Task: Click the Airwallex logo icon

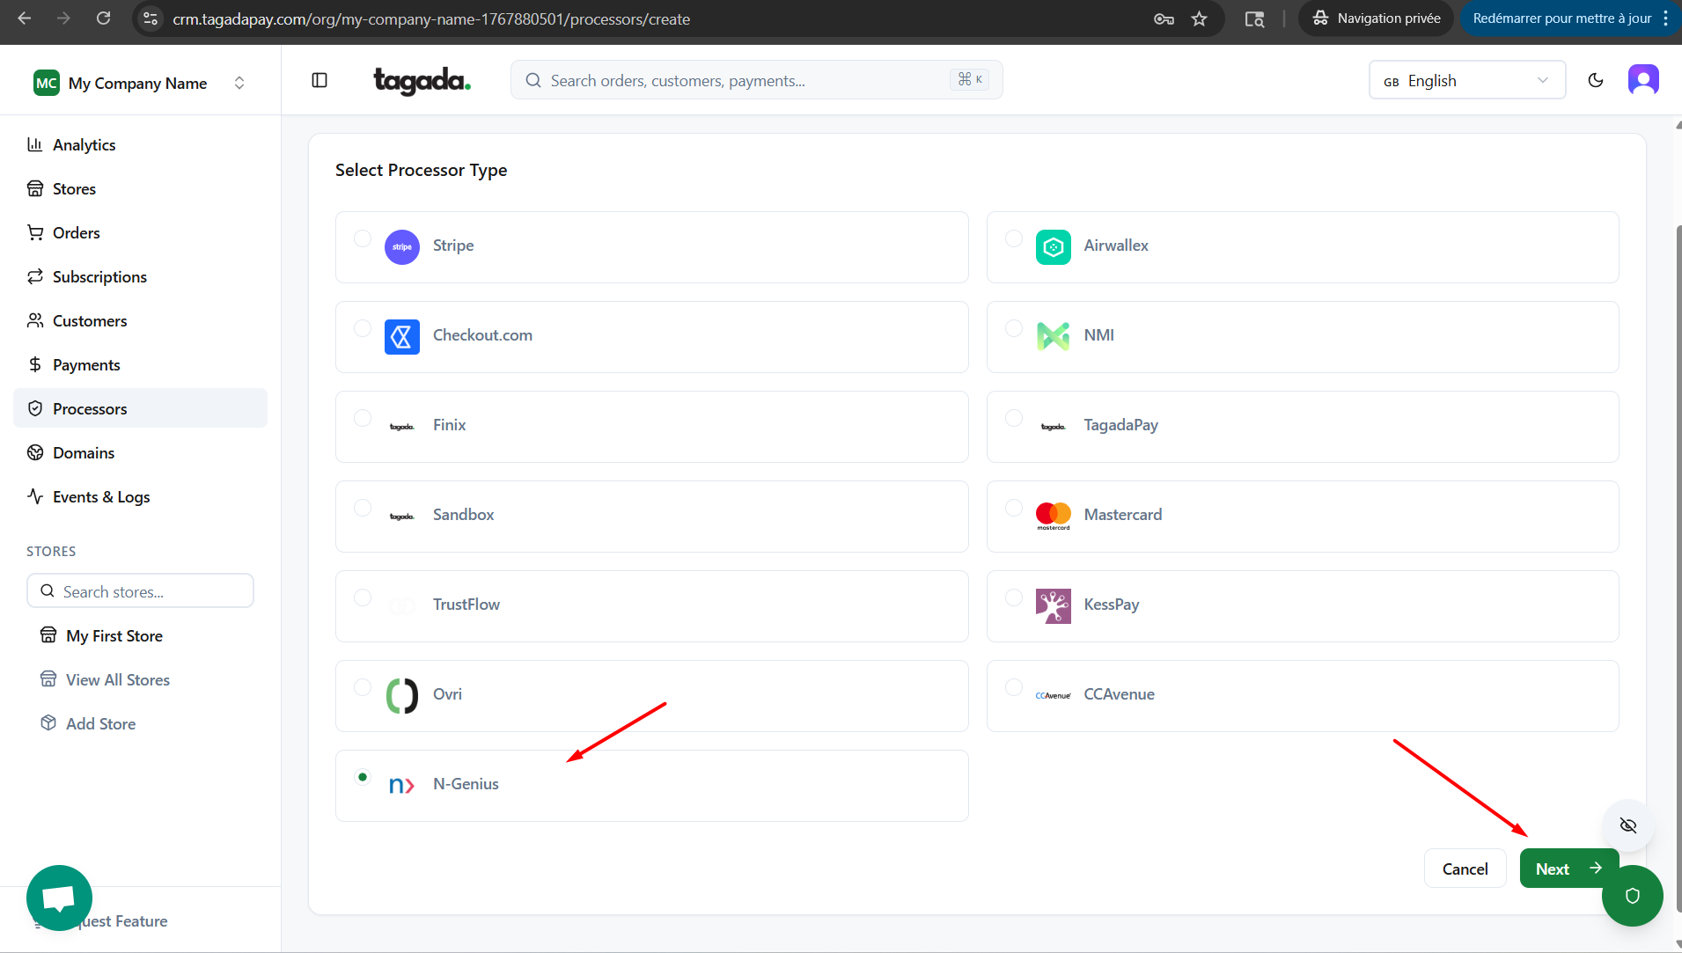Action: click(x=1053, y=247)
